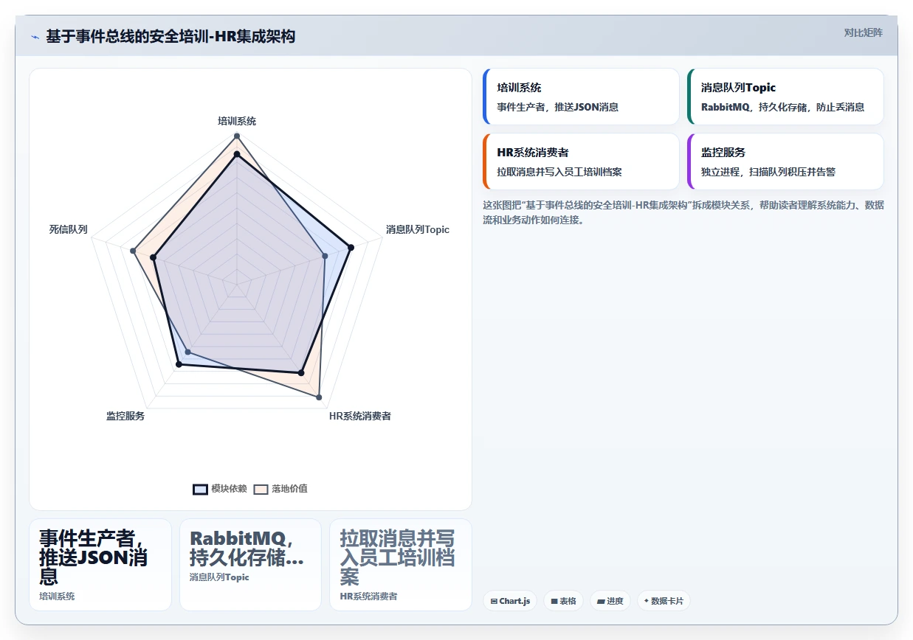This screenshot has width=913, height=640.
Task: Click the 对比矩阵 label in header
Action: [864, 32]
